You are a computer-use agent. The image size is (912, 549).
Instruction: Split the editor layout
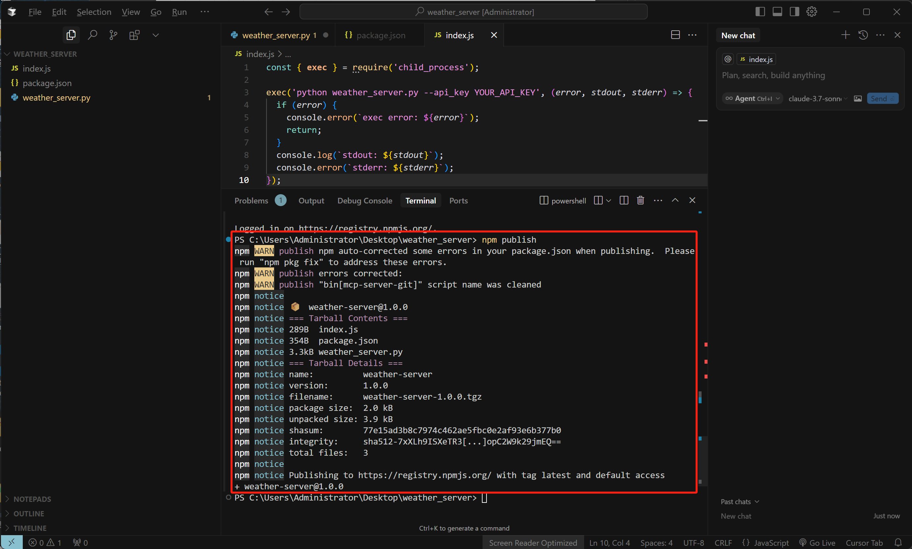pyautogui.click(x=675, y=35)
